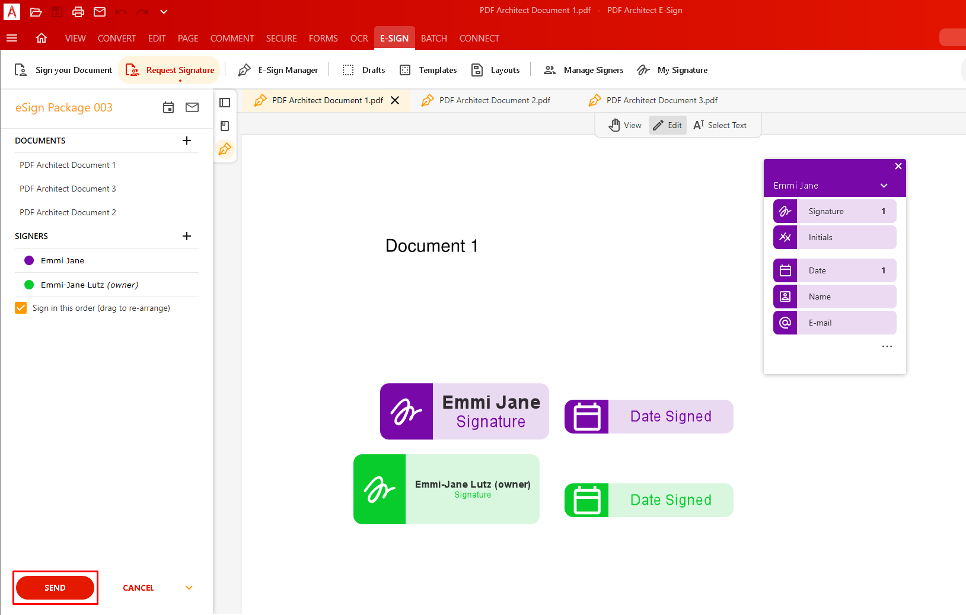
Task: Open Drafts
Action: [x=364, y=70]
